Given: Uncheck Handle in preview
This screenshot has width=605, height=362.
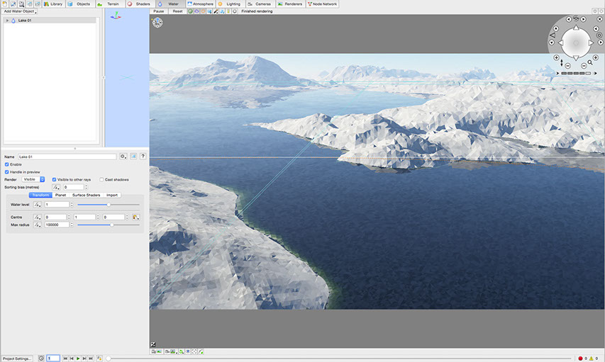Looking at the screenshot, I should [x=7, y=171].
